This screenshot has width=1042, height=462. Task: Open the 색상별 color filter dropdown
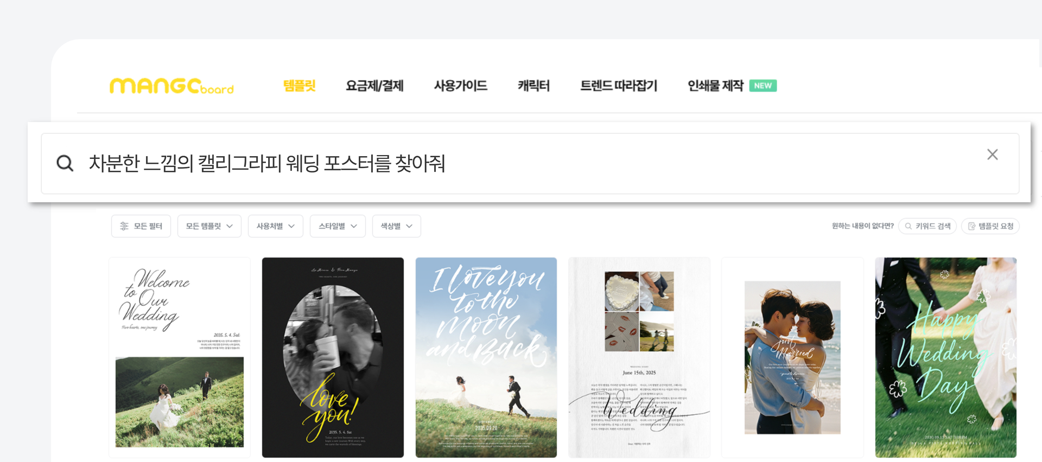coord(396,226)
